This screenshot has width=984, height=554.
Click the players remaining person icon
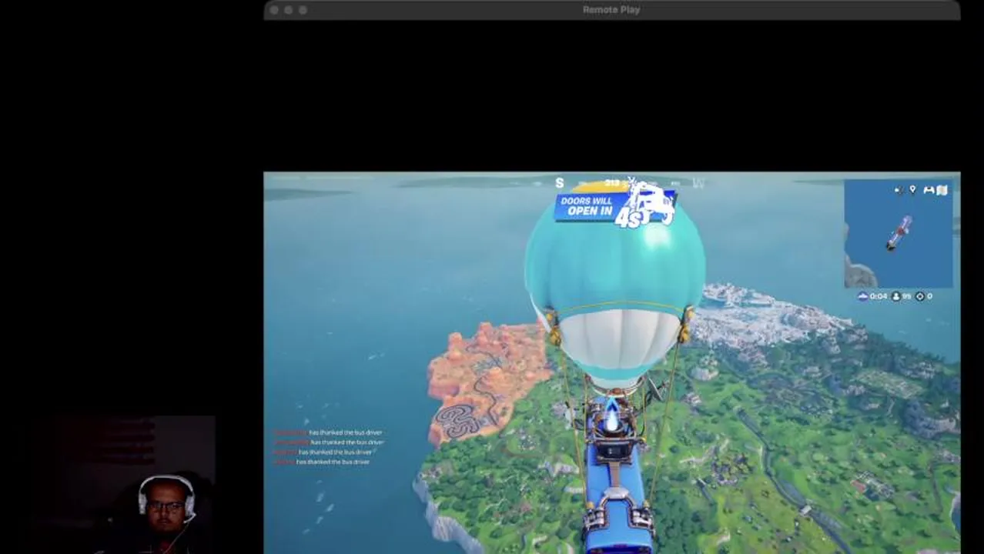895,296
